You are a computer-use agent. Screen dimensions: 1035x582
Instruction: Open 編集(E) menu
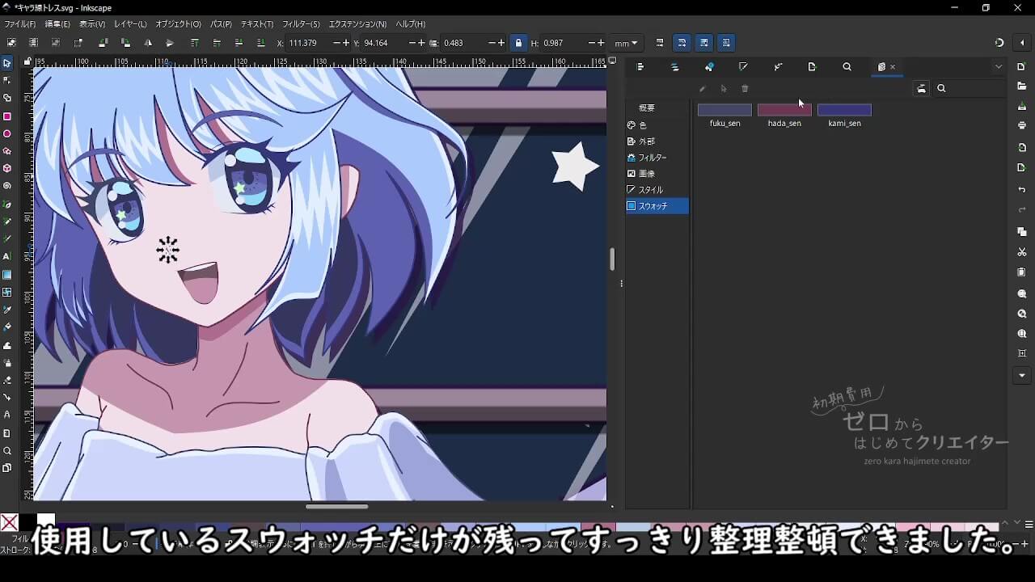(x=57, y=24)
